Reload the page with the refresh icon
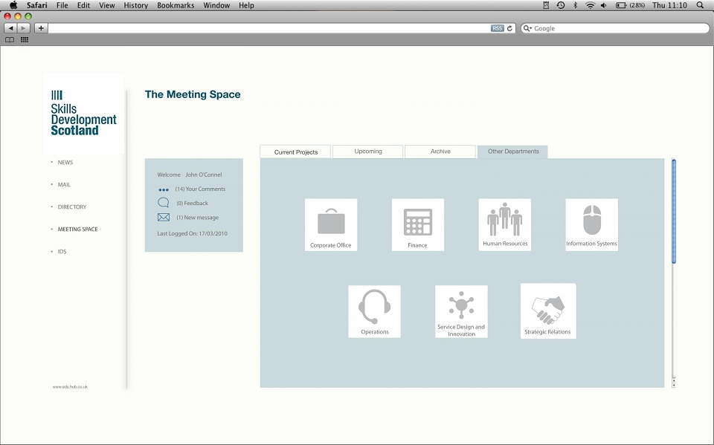The image size is (714, 445). pyautogui.click(x=509, y=28)
